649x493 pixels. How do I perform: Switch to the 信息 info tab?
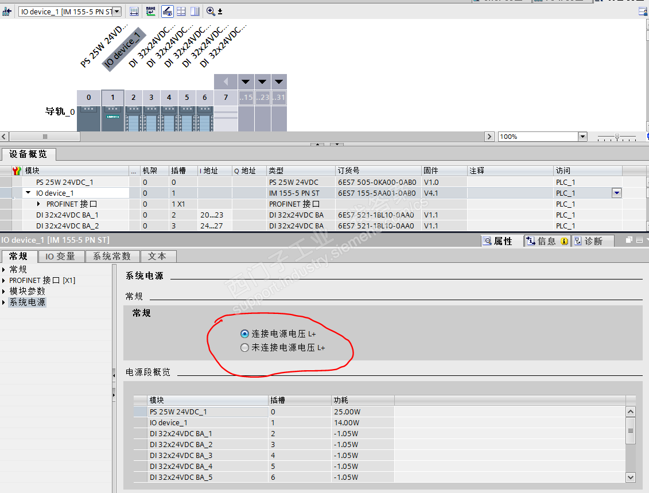pyautogui.click(x=547, y=241)
